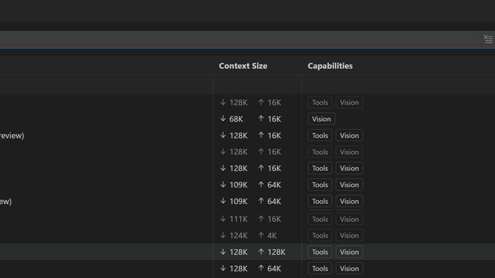Click Tools badge in the 128K/64K row
The height and width of the screenshot is (278, 495).
[x=320, y=269]
